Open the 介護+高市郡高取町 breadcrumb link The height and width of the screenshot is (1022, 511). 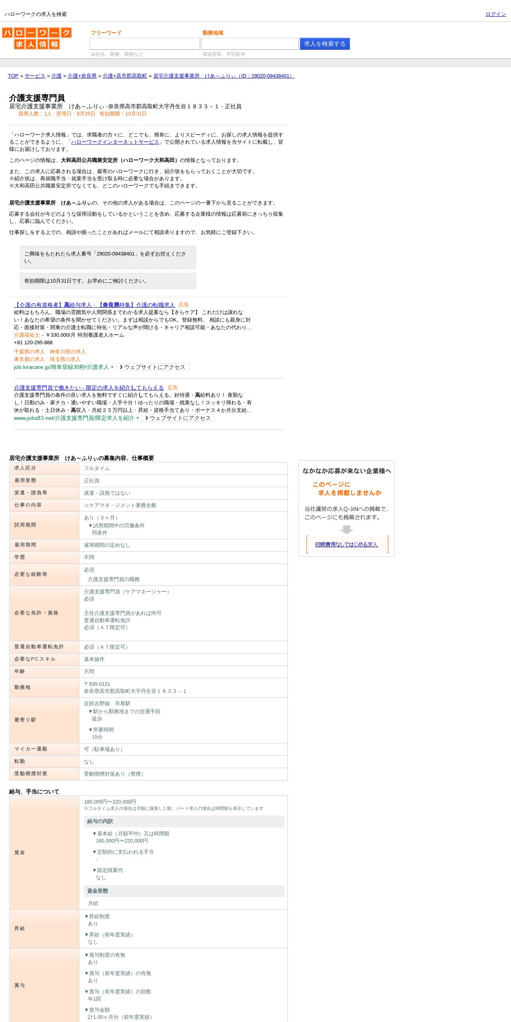click(x=125, y=76)
